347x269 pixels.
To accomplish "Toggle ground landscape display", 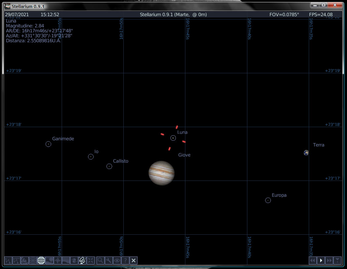I will 49,260.
